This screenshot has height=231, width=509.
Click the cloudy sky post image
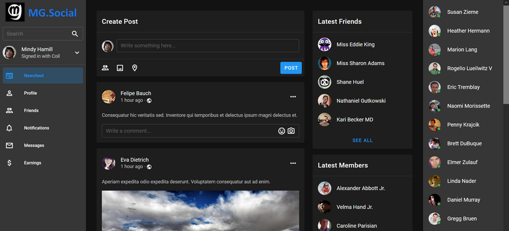pyautogui.click(x=200, y=211)
